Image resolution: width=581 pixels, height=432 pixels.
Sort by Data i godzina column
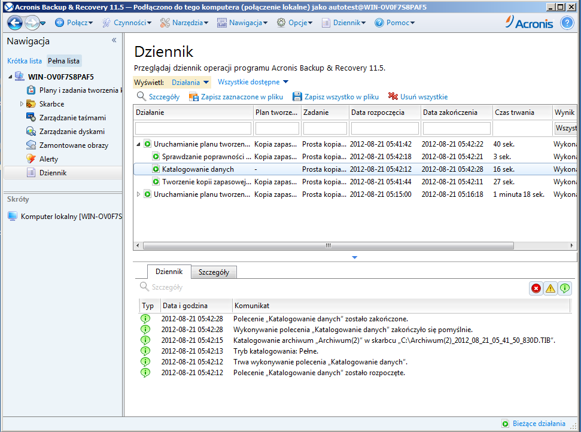pos(196,306)
